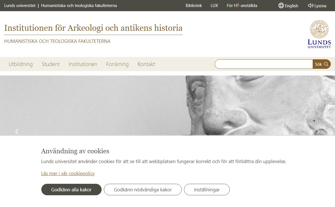Go to previous carousel slide arrow
The height and width of the screenshot is (207, 335).
coord(17,131)
